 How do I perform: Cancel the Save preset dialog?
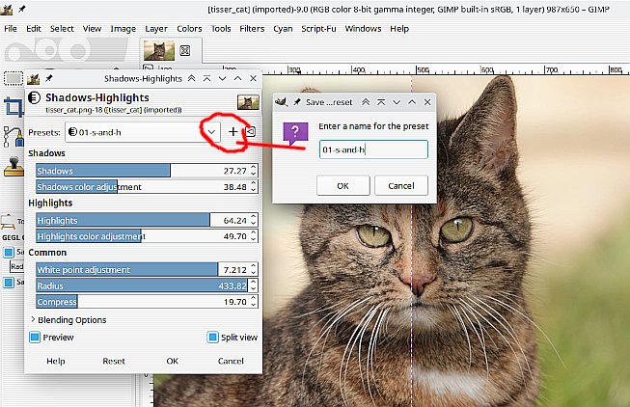pos(401,185)
